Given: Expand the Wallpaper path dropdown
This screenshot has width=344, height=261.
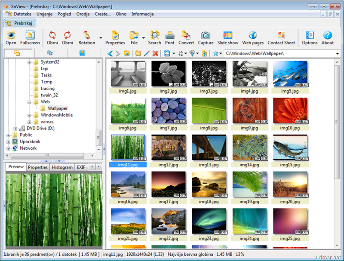Looking at the screenshot, I should (338, 53).
